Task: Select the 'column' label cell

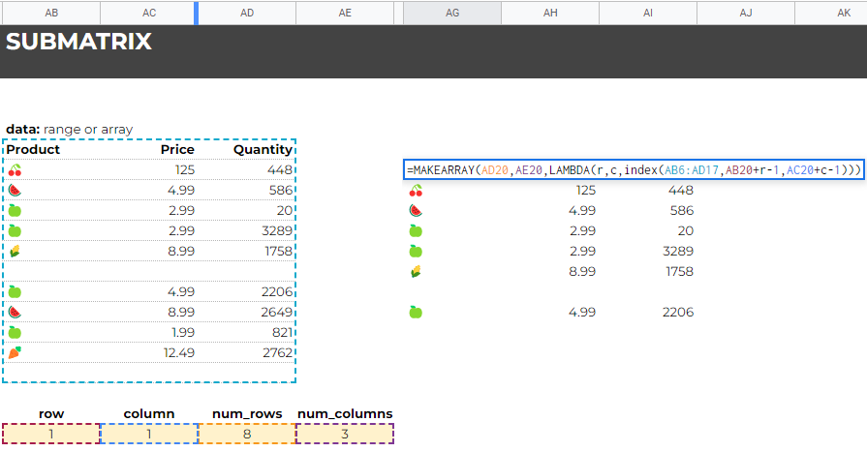Action: 149,414
